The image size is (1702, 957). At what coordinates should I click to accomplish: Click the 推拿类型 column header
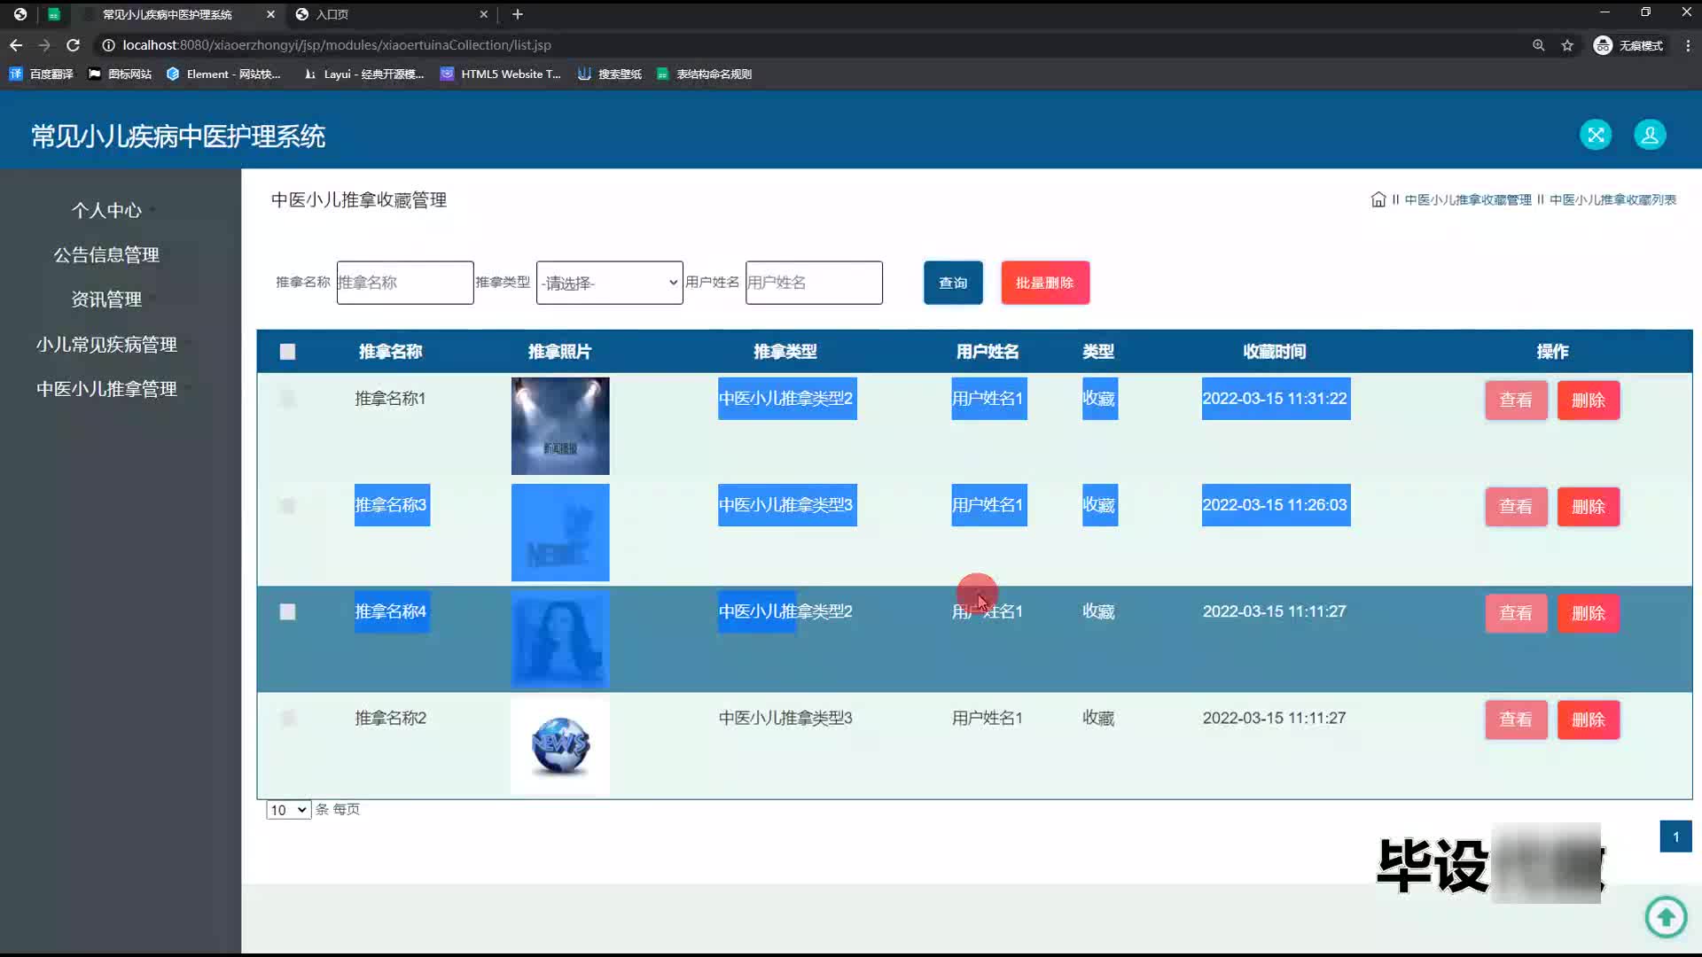[785, 352]
